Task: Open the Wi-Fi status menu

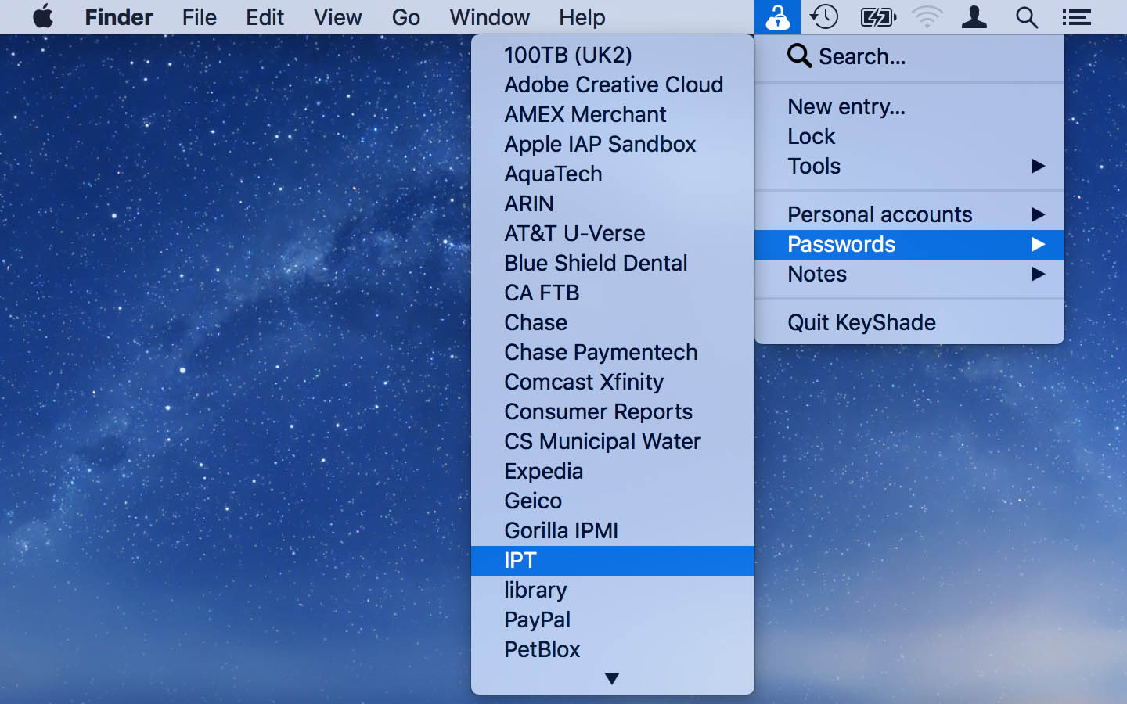Action: click(x=927, y=16)
